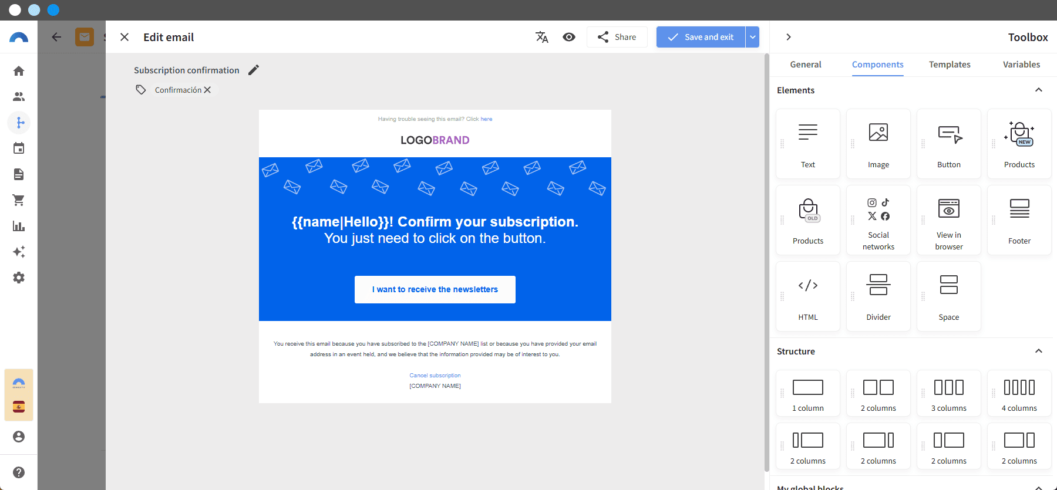Switch to the Templates tab
Image resolution: width=1057 pixels, height=490 pixels.
click(950, 65)
